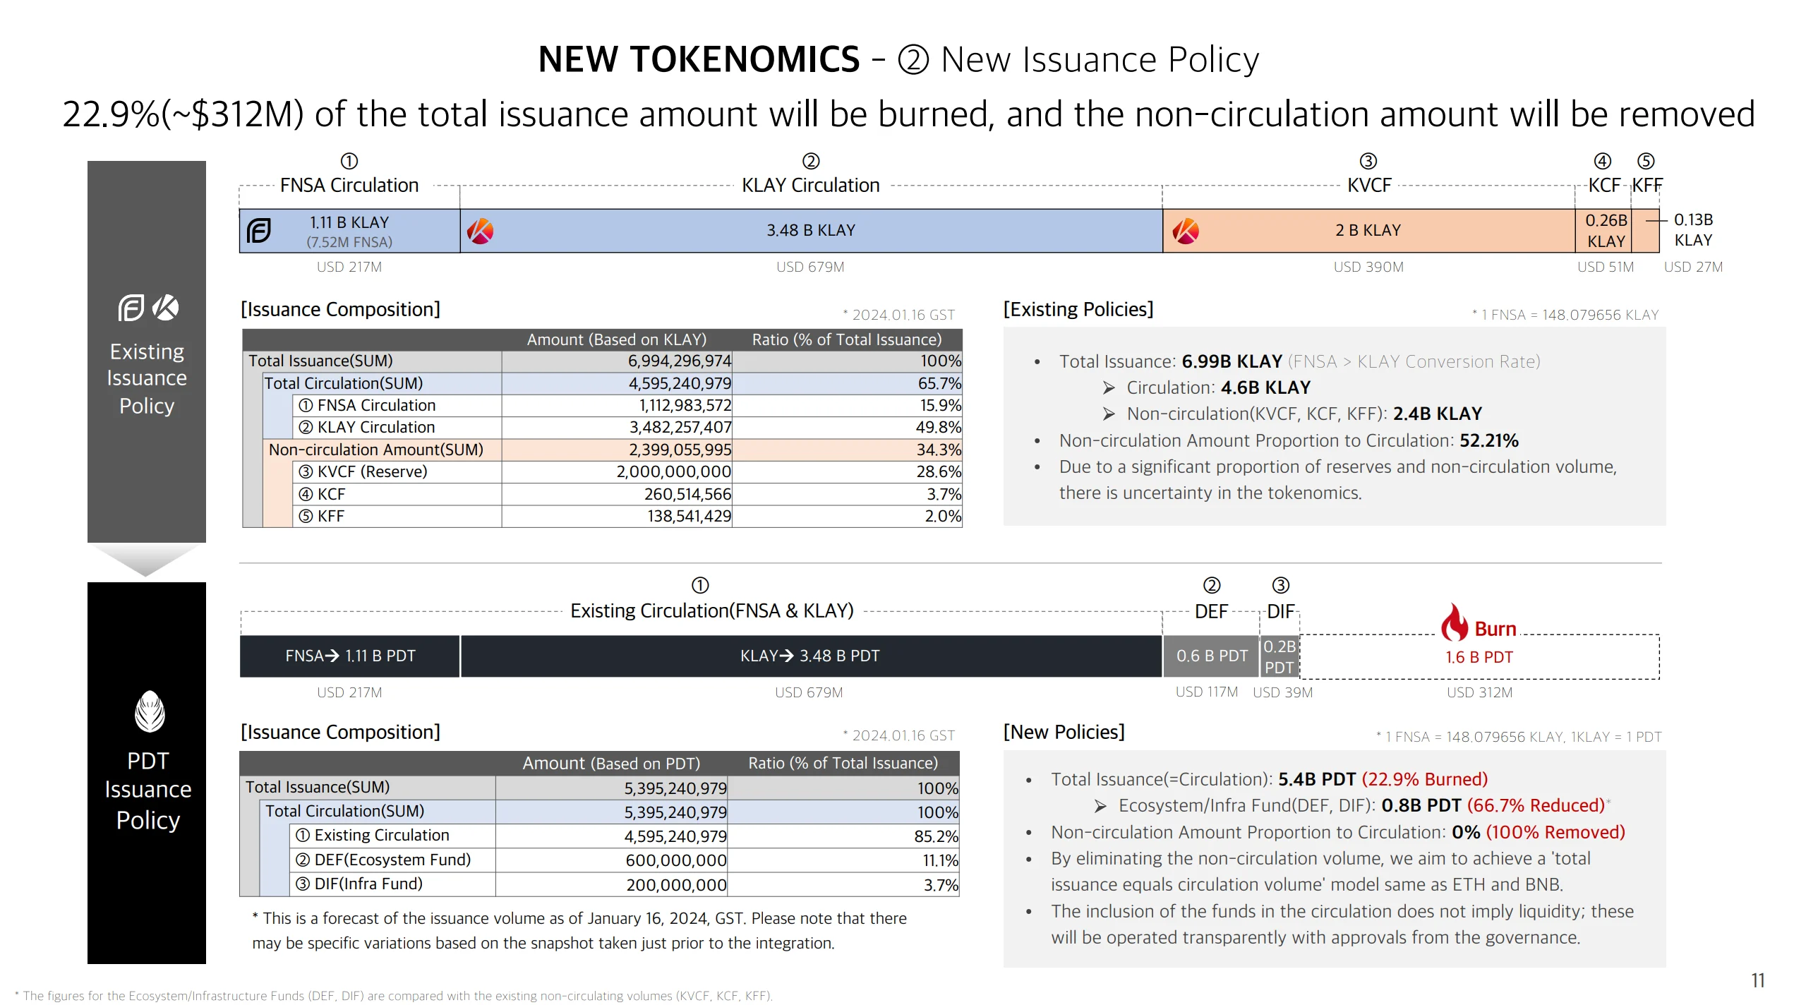Image resolution: width=1794 pixels, height=1005 pixels.
Task: Click the Finschia logo in FNSA bar
Action: pos(258,231)
